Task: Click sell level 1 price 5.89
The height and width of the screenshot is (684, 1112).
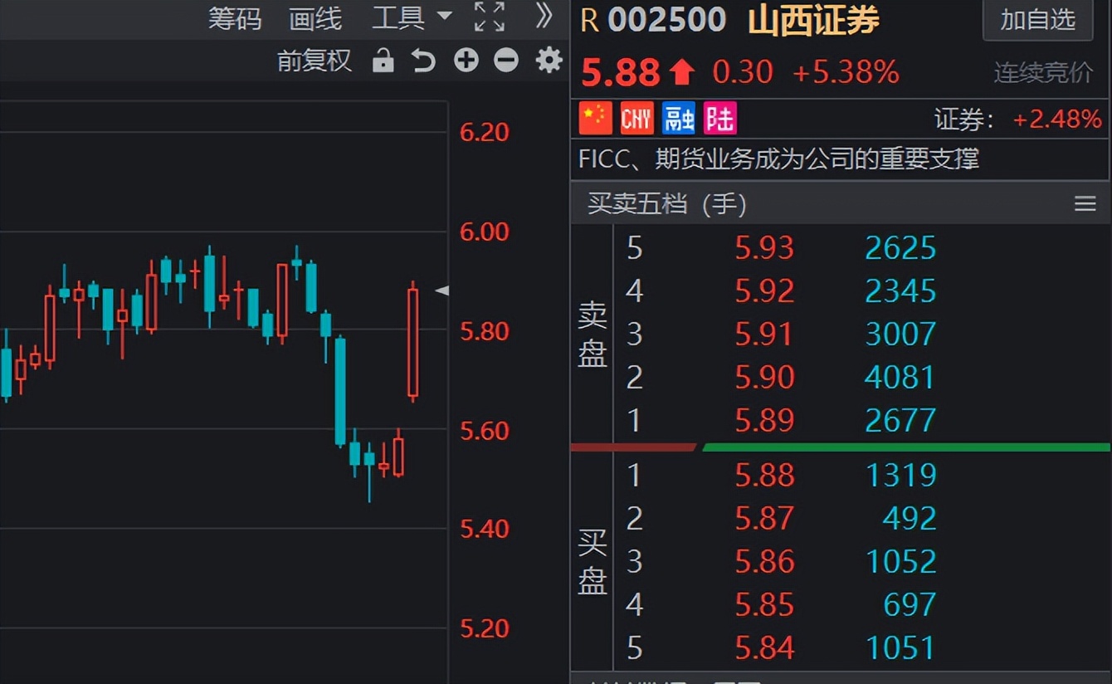Action: click(764, 419)
